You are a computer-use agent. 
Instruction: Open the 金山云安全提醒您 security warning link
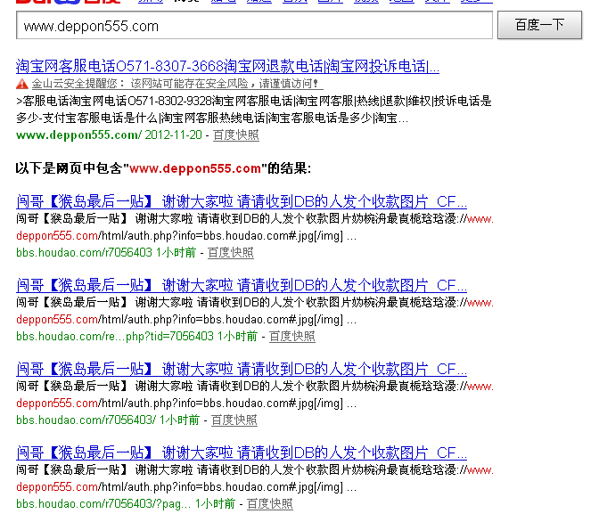[x=177, y=84]
